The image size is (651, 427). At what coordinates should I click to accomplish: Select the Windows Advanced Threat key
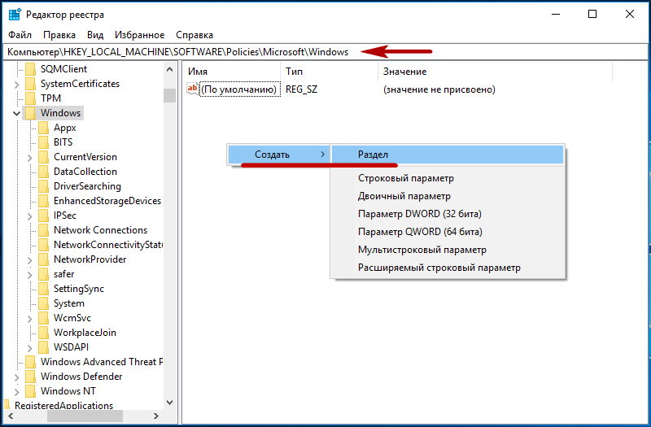101,362
